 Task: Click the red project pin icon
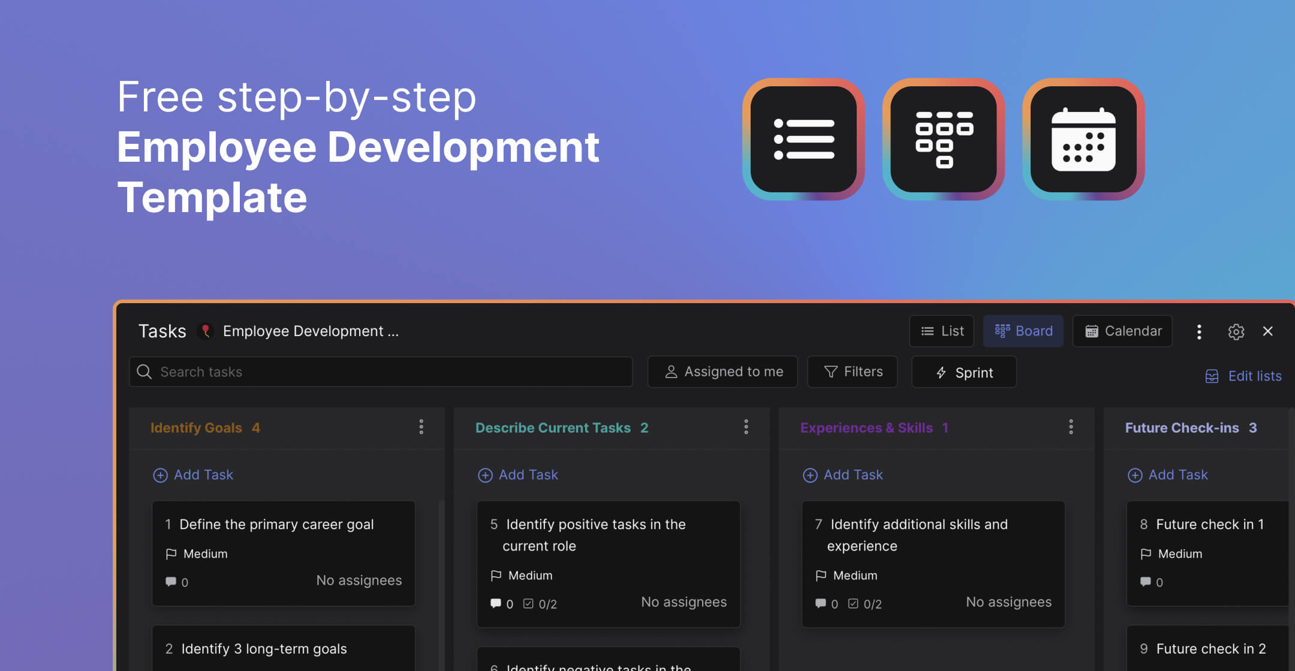click(x=206, y=331)
